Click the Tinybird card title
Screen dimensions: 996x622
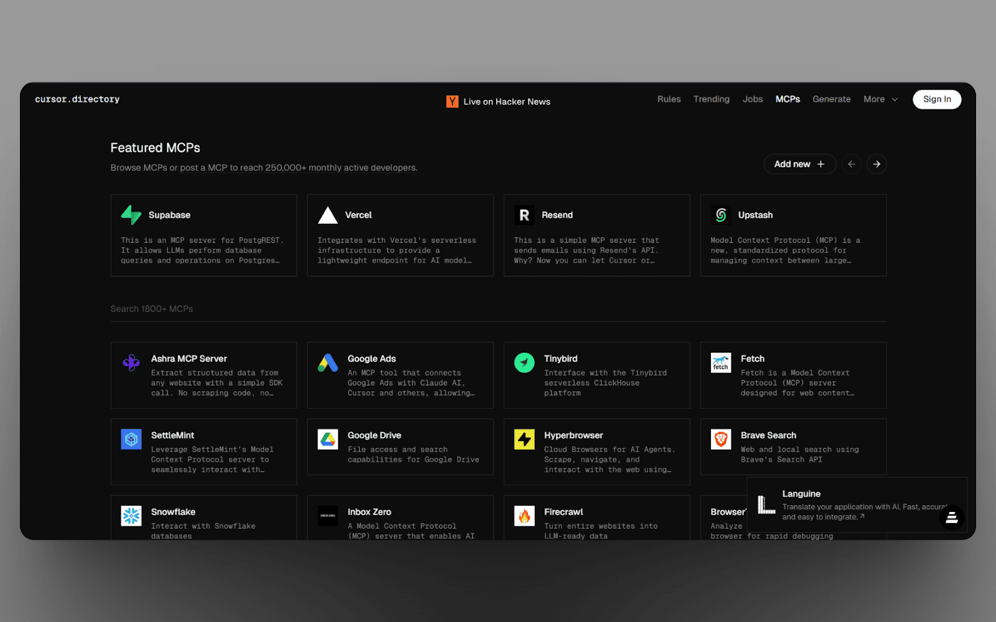click(x=561, y=359)
